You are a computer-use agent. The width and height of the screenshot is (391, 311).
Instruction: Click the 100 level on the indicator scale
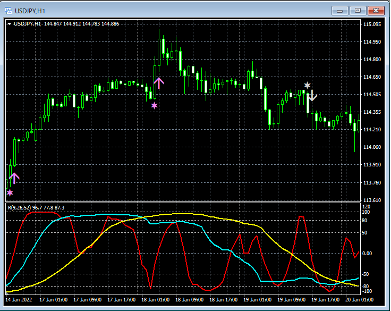tap(365, 212)
